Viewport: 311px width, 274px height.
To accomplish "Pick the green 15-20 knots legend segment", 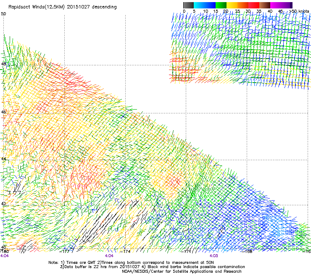I will 221,5.
